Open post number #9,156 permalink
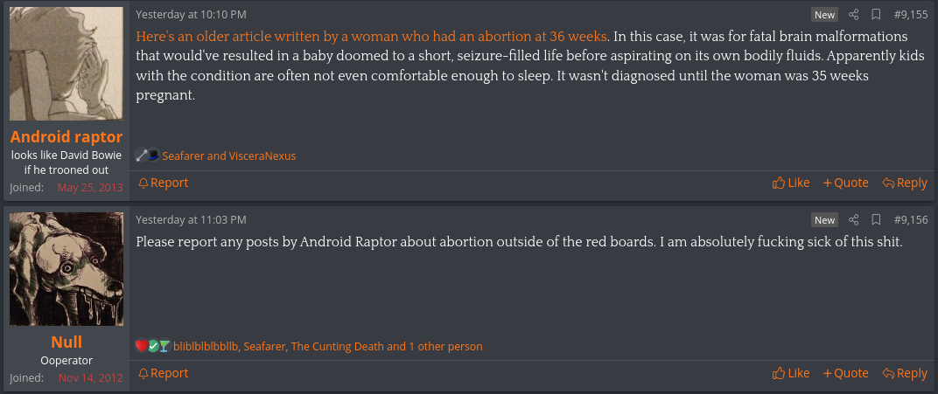Image resolution: width=938 pixels, height=394 pixels. 911,219
